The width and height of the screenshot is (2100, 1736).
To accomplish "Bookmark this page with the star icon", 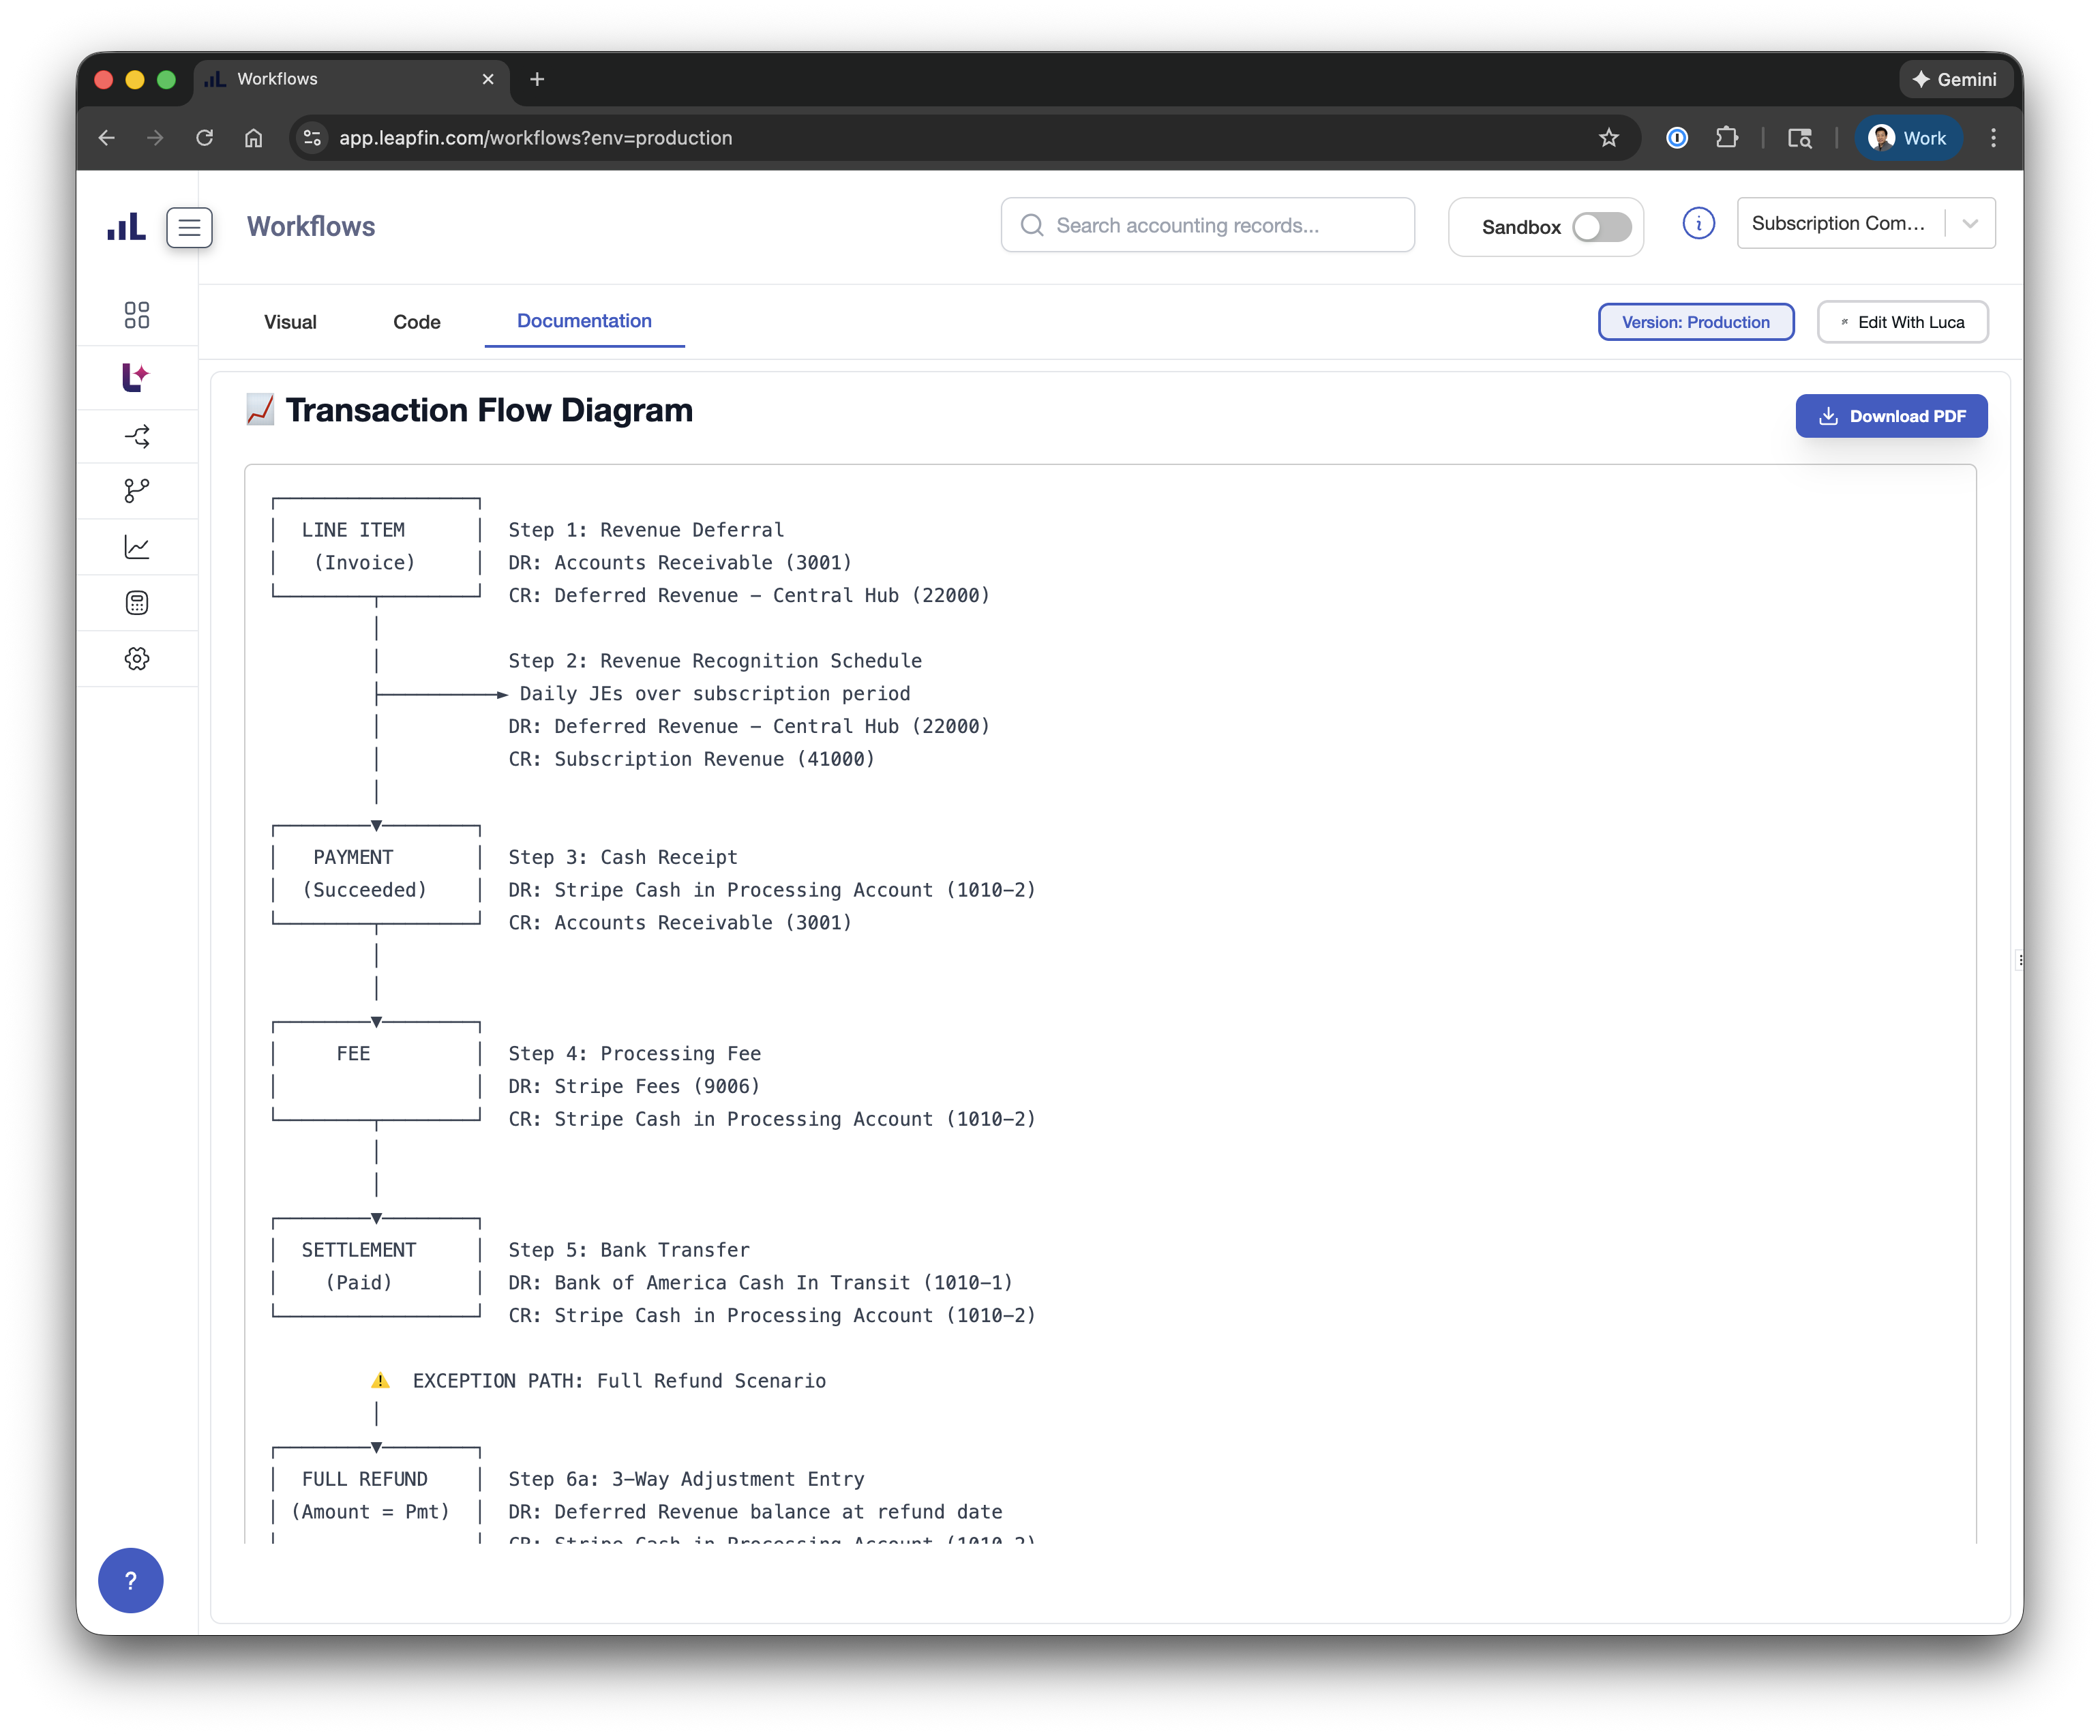I will coord(1608,138).
